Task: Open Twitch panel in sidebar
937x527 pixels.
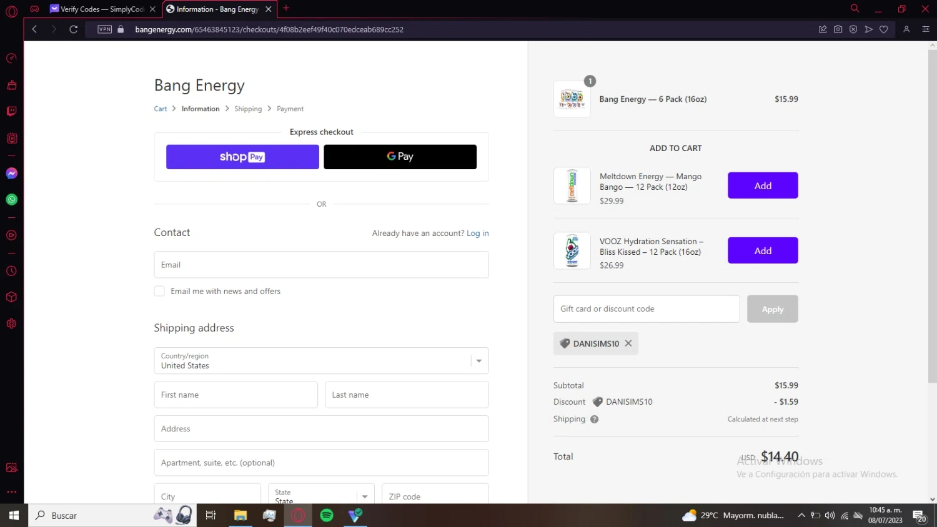Action: [x=11, y=111]
